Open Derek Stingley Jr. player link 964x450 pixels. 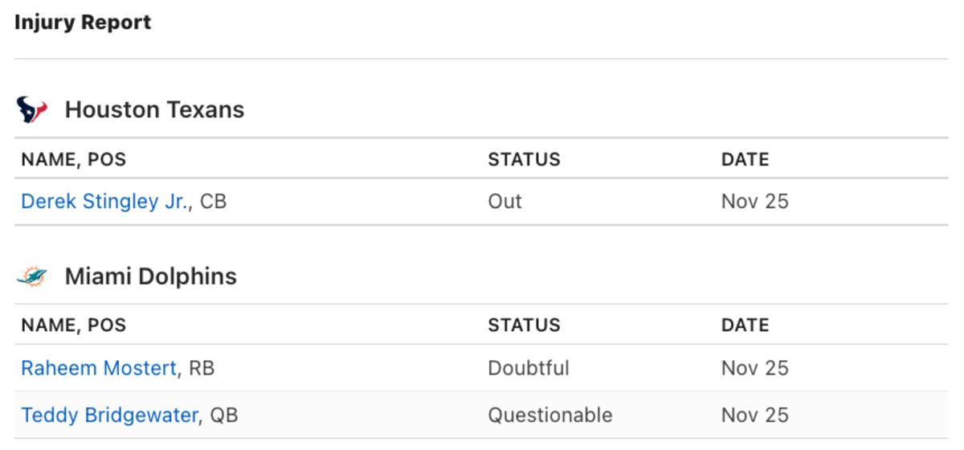tap(106, 202)
